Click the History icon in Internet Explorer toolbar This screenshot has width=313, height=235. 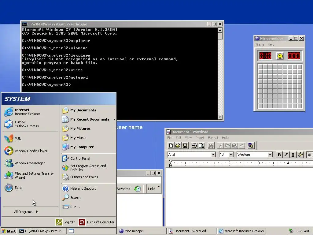[x=138, y=188]
